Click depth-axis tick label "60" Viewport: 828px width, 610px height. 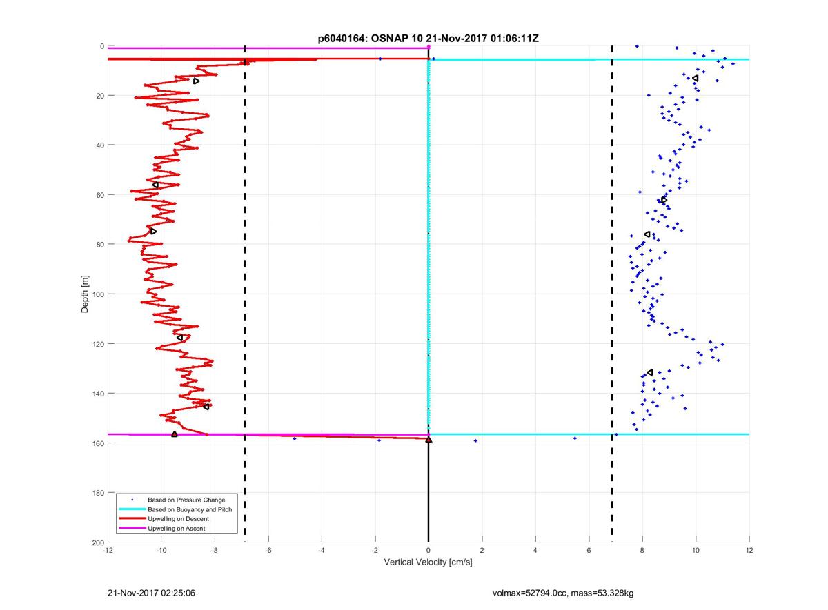click(100, 195)
